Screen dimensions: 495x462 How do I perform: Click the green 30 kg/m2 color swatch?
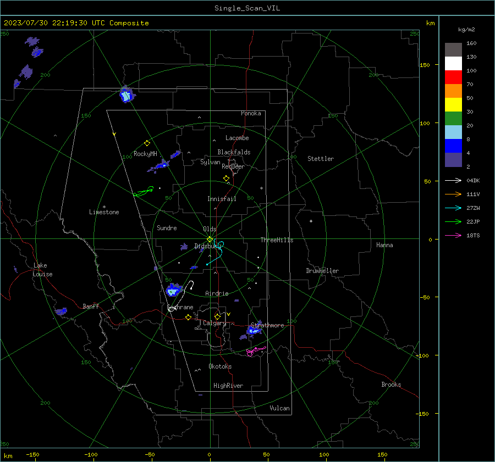[453, 119]
